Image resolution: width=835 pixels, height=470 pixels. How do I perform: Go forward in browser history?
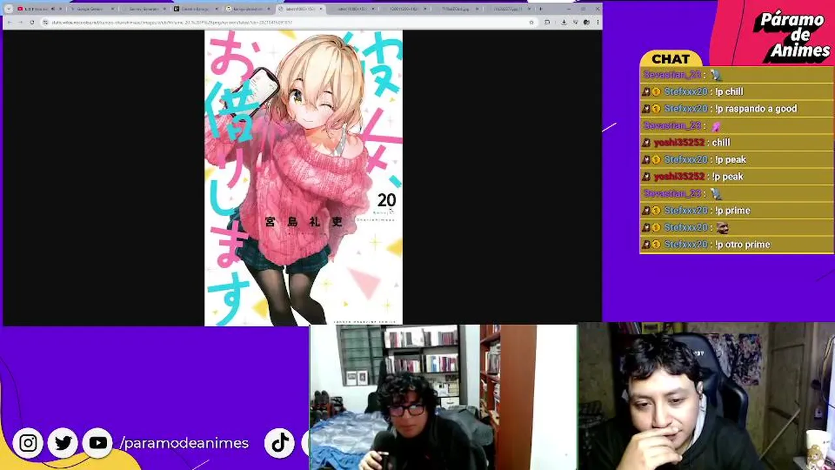pos(20,22)
